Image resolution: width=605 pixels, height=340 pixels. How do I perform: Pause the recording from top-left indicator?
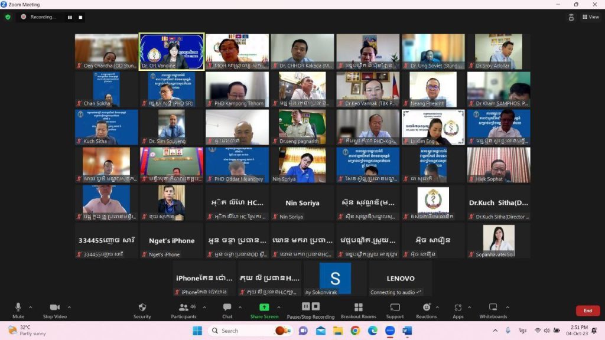(x=70, y=17)
